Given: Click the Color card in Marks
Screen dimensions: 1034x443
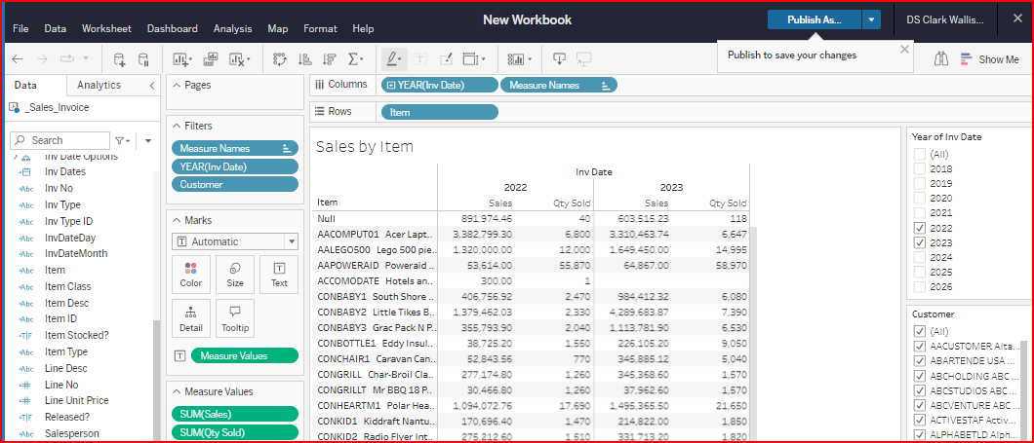Looking at the screenshot, I should pos(191,275).
